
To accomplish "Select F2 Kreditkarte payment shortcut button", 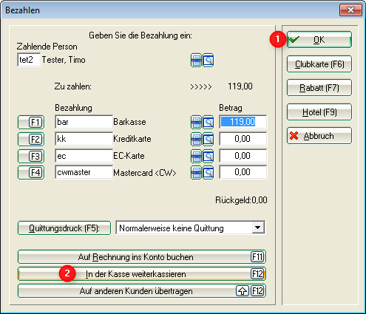I will pos(31,139).
